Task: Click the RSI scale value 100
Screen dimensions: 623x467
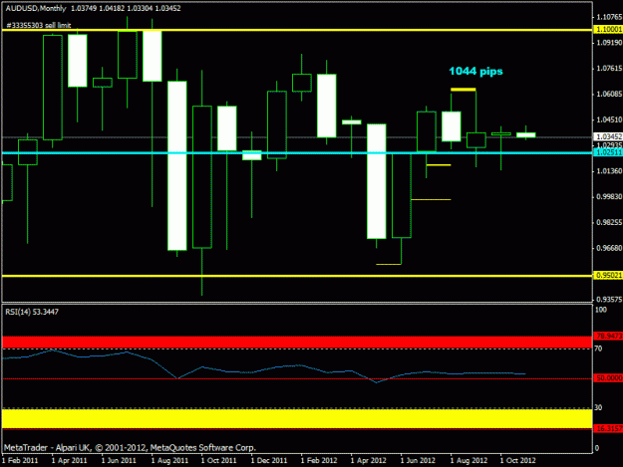Action: [x=600, y=310]
